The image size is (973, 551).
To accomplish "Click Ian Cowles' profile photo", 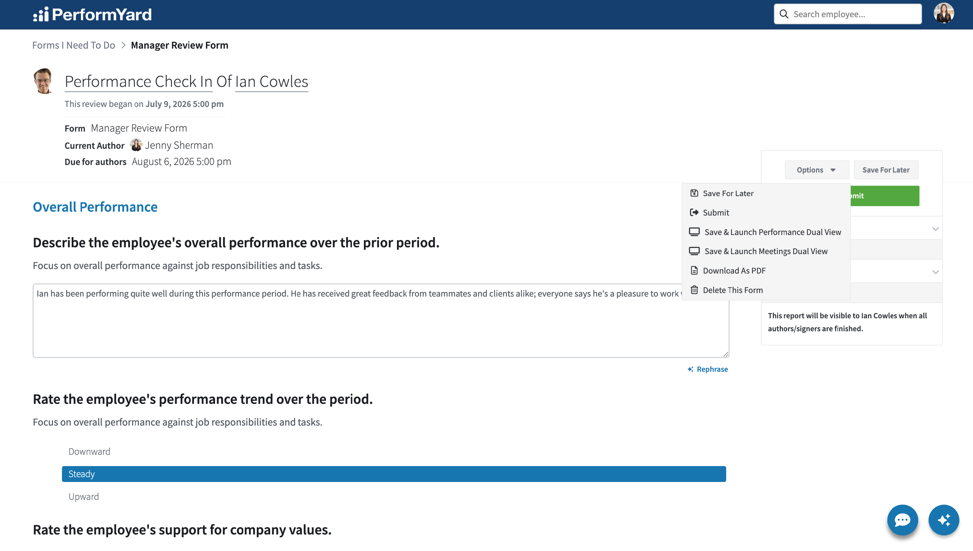I will pyautogui.click(x=43, y=81).
